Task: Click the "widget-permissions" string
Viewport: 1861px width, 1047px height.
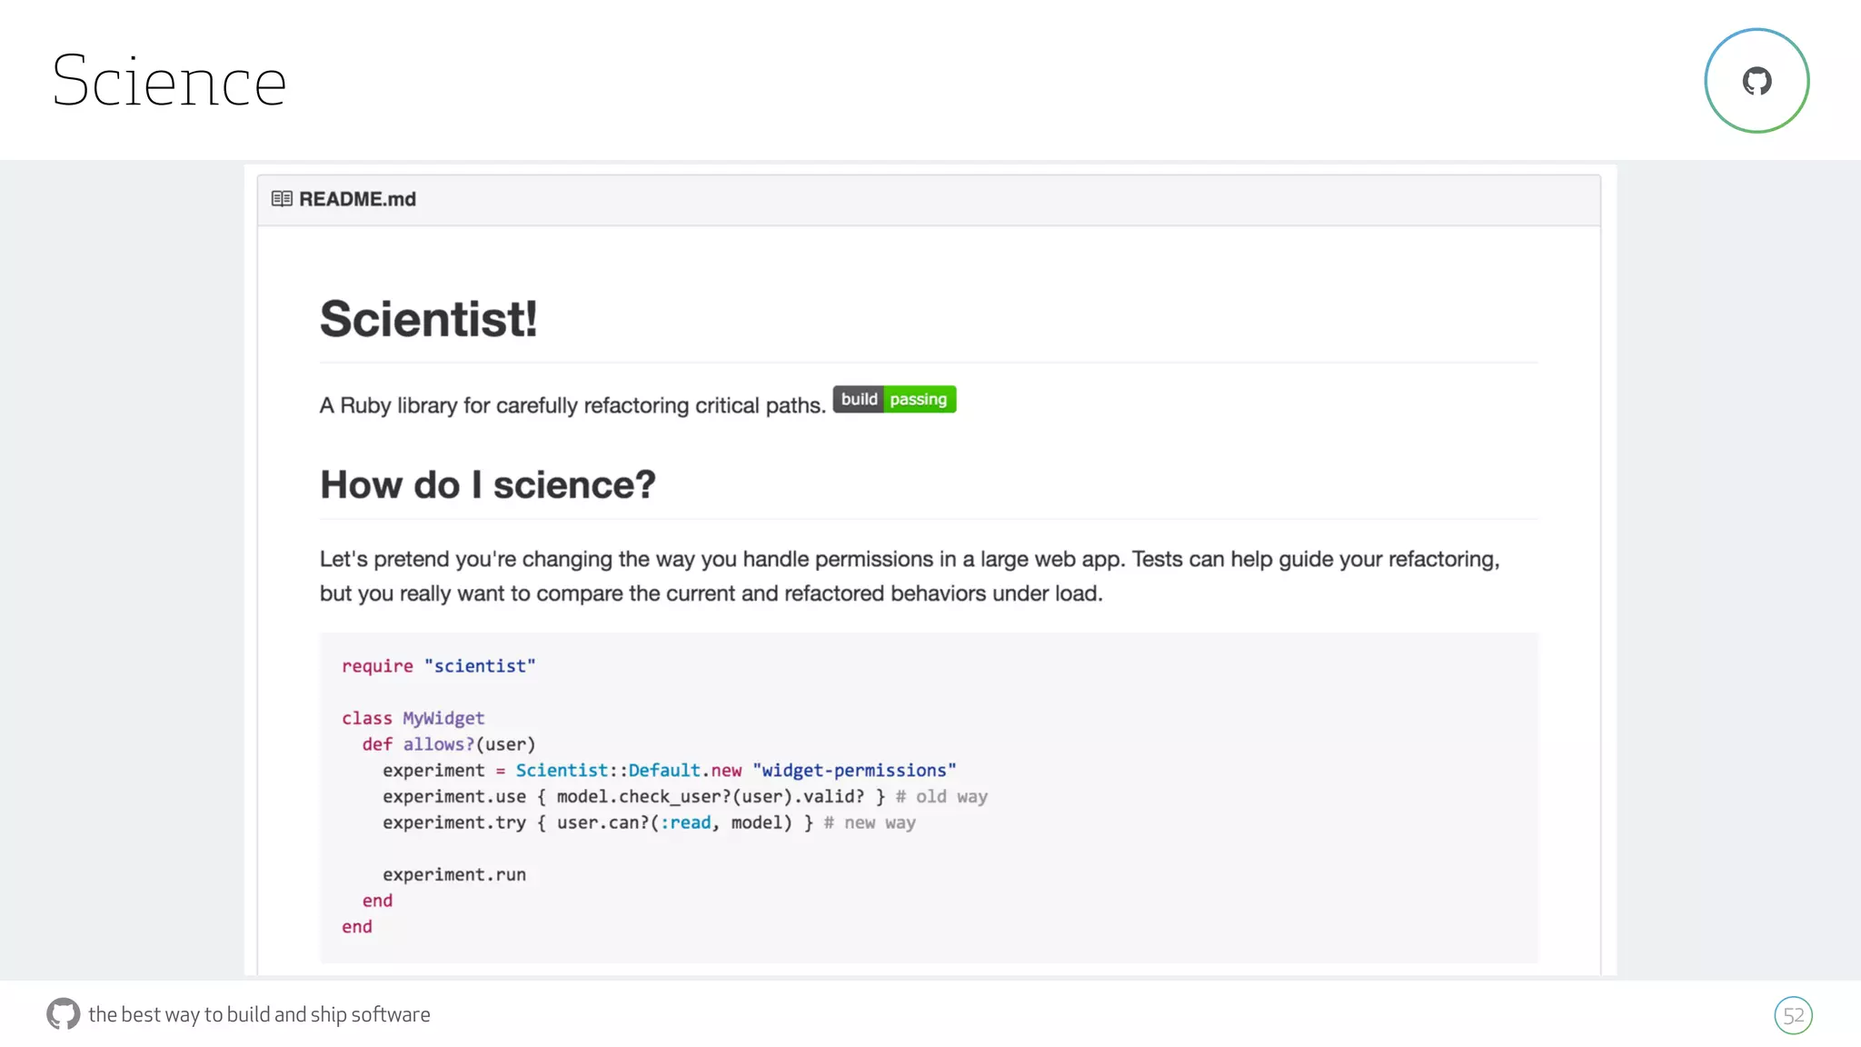Action: pos(854,771)
